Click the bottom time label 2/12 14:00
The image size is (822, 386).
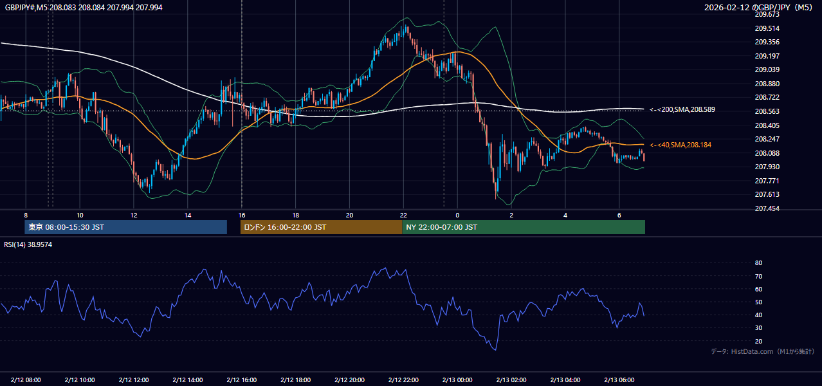point(187,380)
